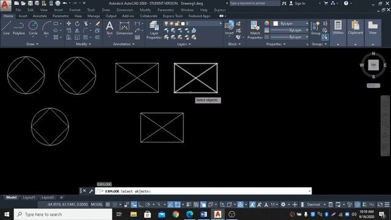Toggle the drawing grid display
The image size is (391, 220).
point(108,205)
